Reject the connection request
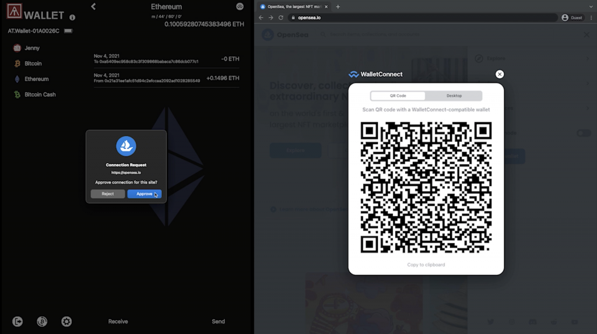597x334 pixels. (108, 194)
